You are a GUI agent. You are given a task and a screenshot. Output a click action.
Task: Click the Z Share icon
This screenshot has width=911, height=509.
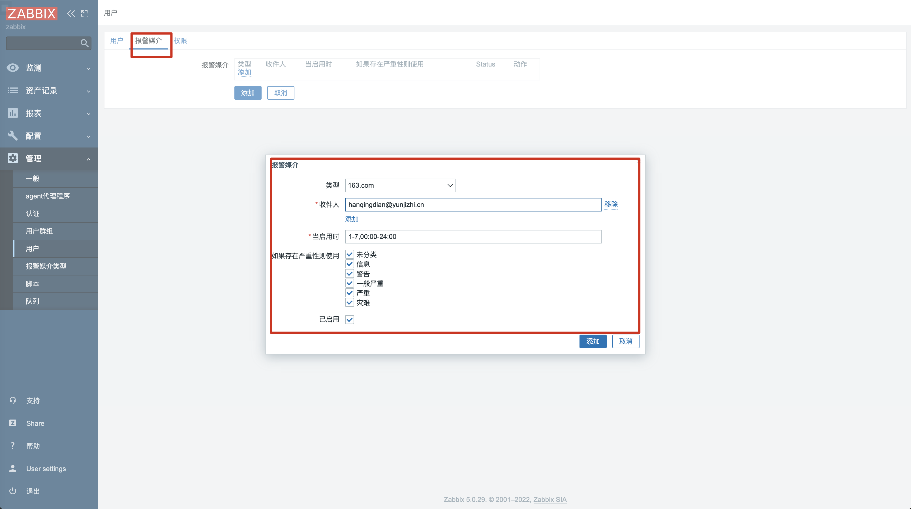point(13,423)
